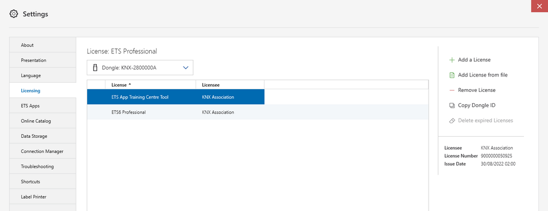Open the Online Catalog tab
The width and height of the screenshot is (548, 211).
tap(43, 121)
